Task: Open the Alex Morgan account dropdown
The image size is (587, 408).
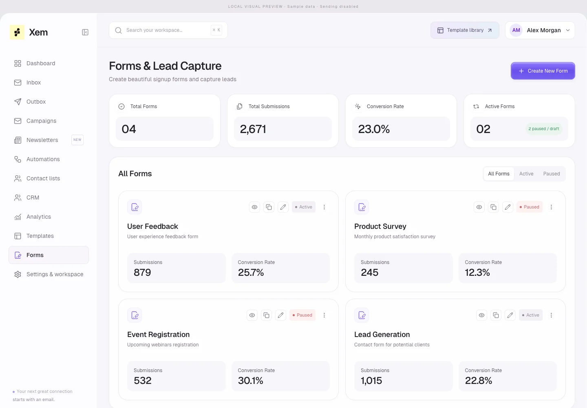Action: pyautogui.click(x=540, y=30)
